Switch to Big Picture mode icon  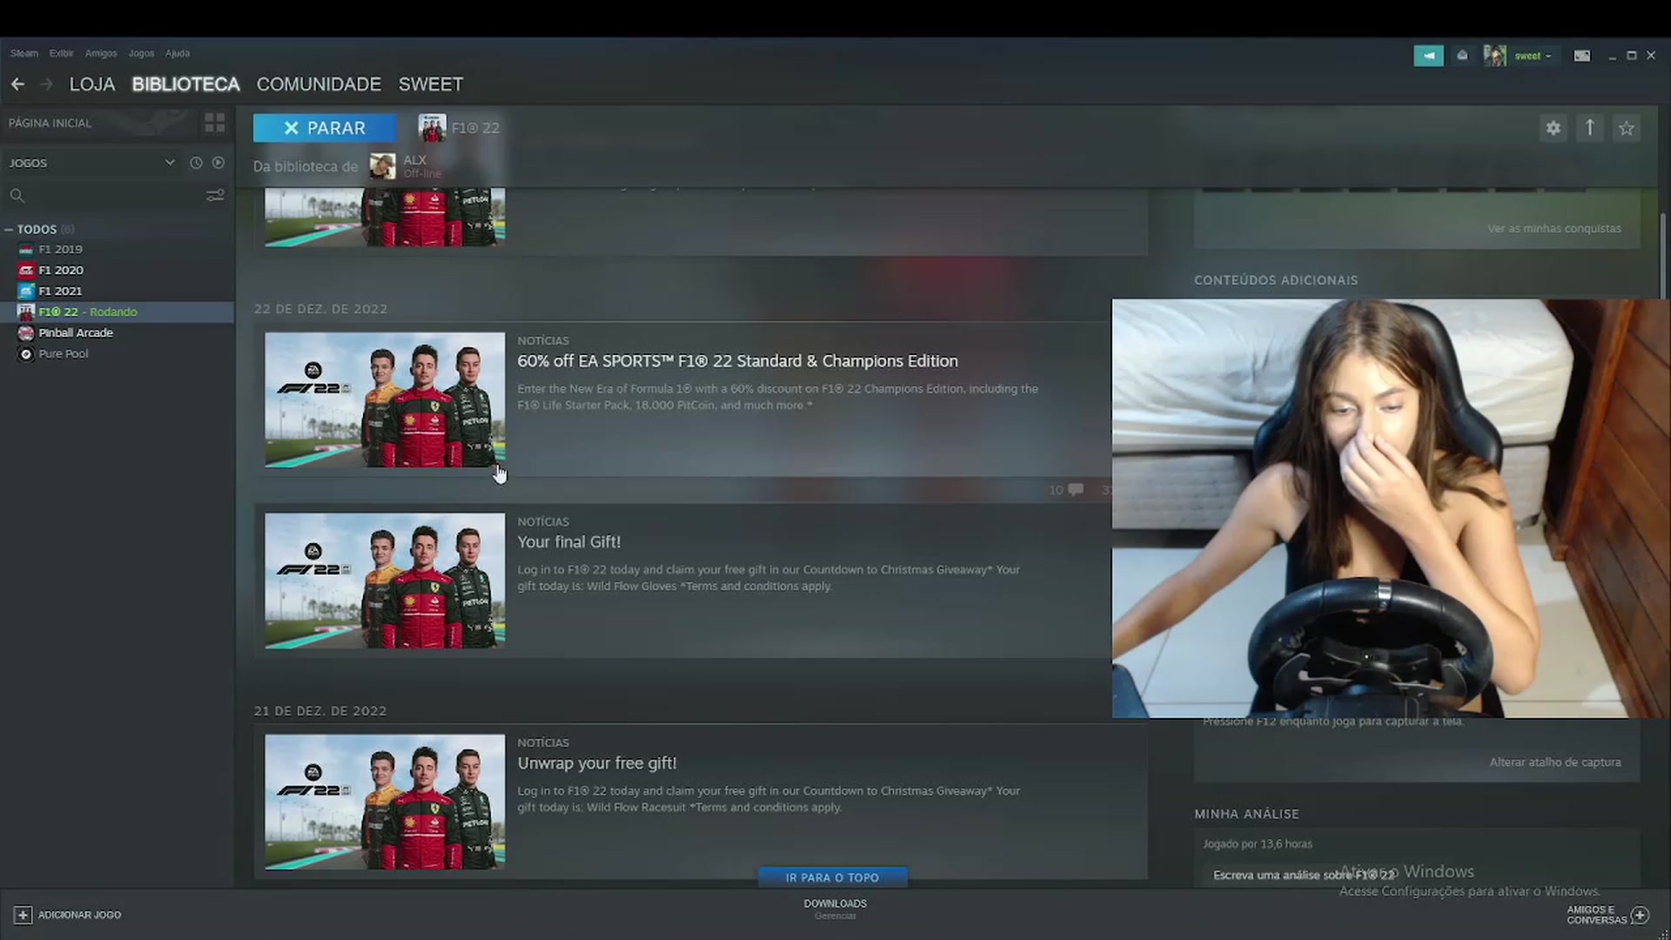(1582, 56)
